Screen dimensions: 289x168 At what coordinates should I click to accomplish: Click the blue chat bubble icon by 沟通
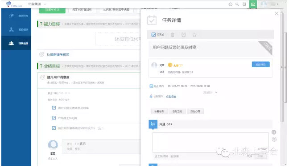pyautogui.click(x=153, y=124)
